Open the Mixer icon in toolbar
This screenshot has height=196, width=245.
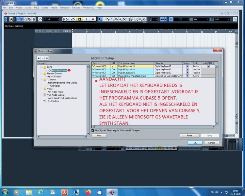[x=34, y=19]
